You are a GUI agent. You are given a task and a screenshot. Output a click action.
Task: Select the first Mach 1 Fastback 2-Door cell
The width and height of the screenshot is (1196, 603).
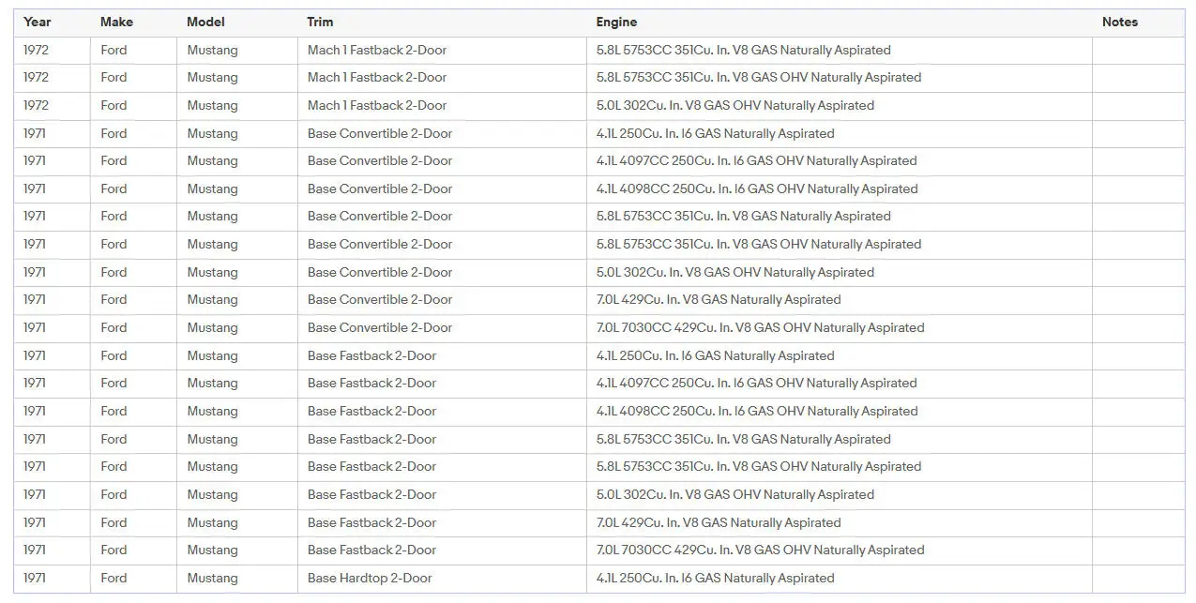point(442,51)
